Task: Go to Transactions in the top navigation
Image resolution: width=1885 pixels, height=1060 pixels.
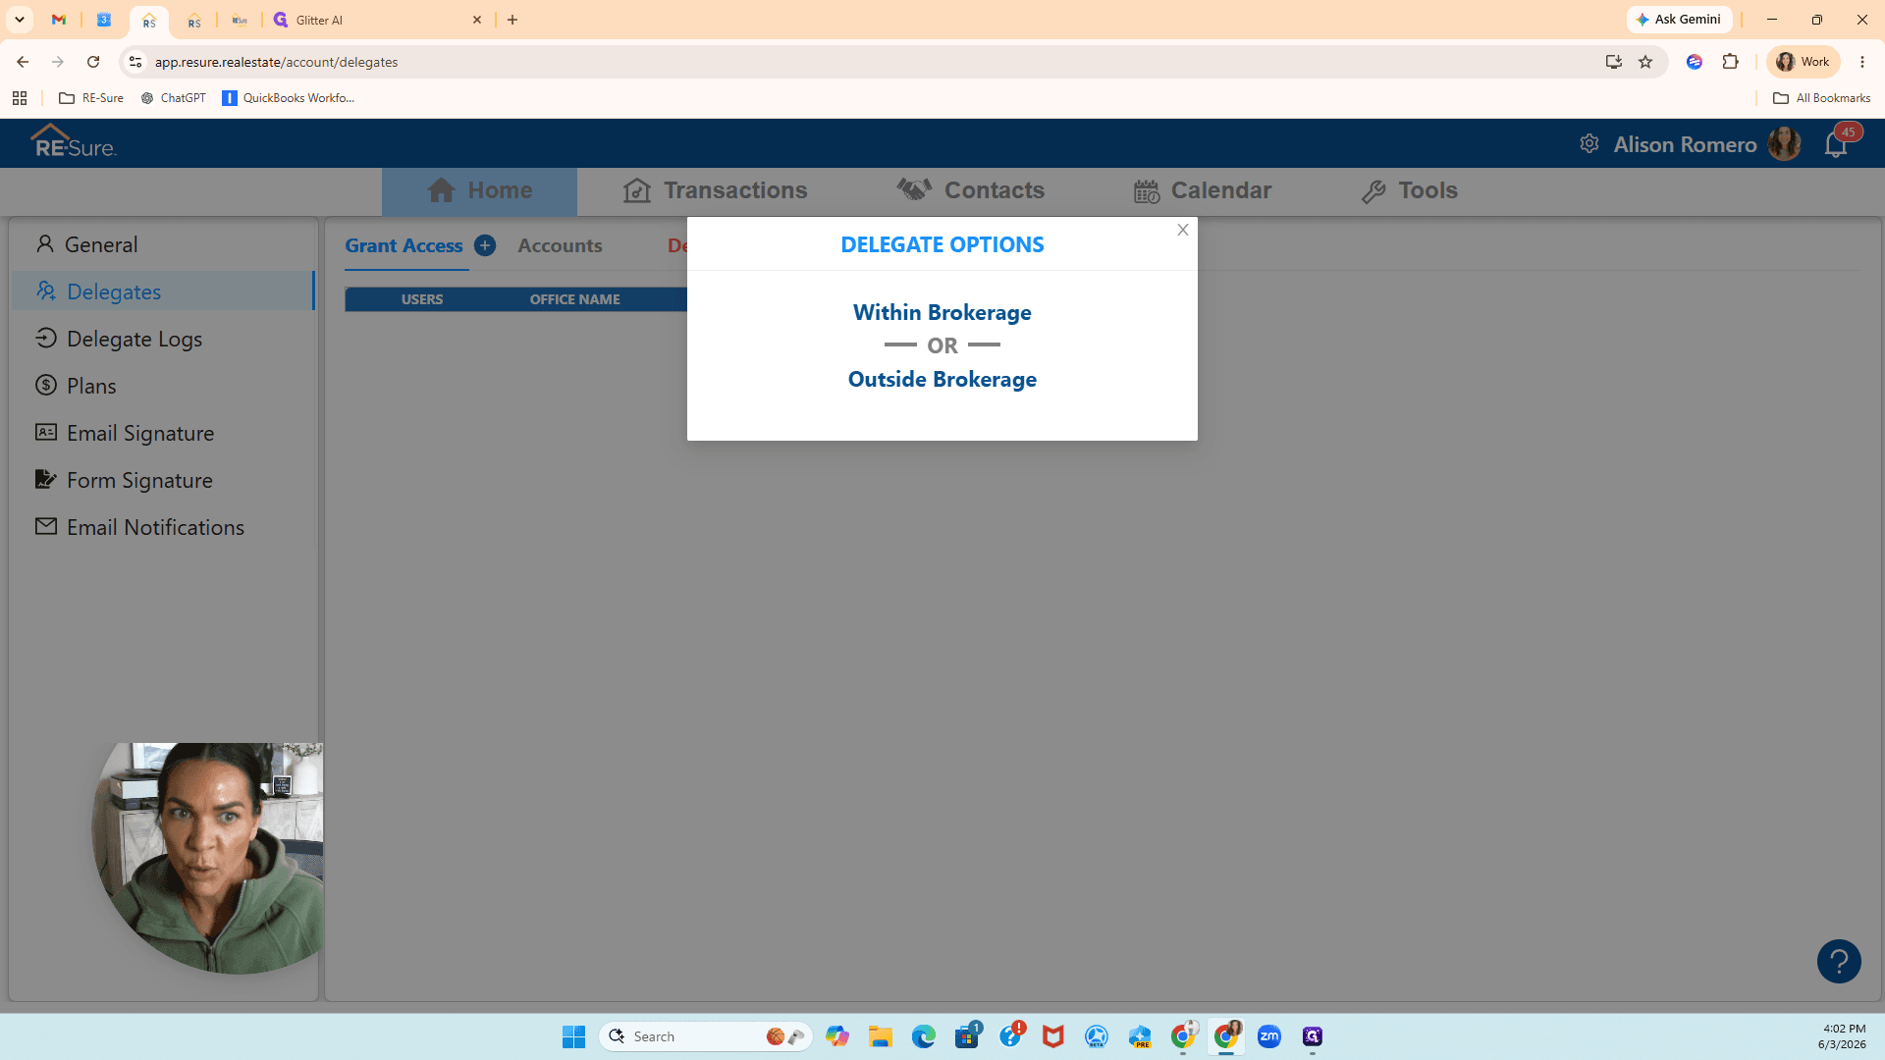Action: click(715, 190)
